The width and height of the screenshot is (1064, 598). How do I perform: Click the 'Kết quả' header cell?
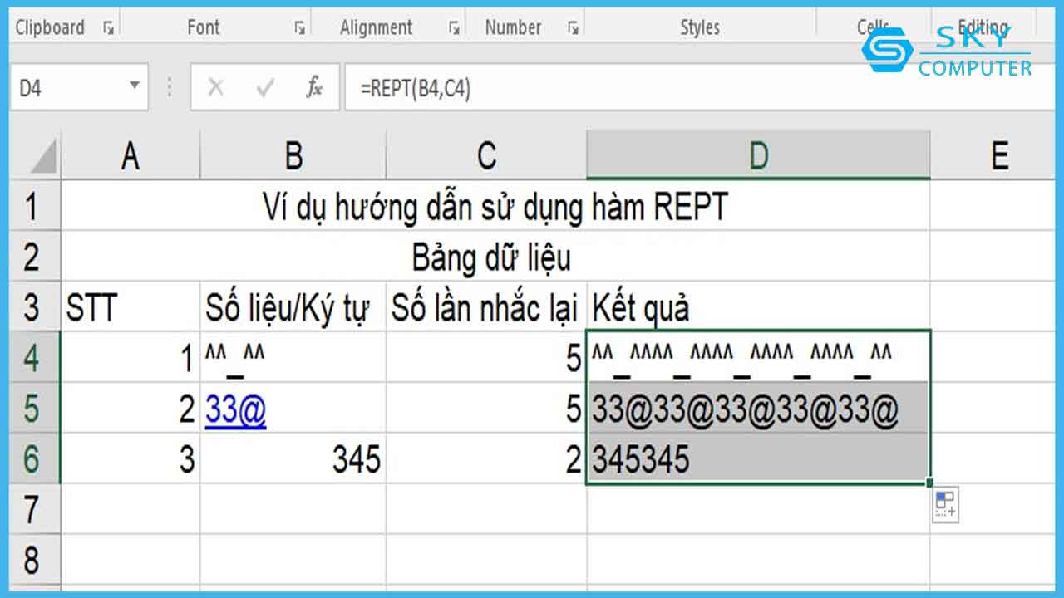coord(758,307)
